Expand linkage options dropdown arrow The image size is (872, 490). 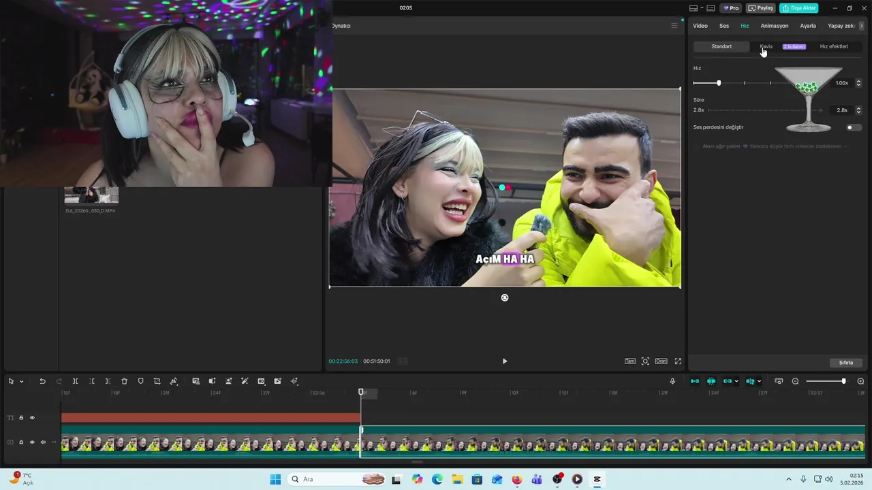(x=736, y=382)
